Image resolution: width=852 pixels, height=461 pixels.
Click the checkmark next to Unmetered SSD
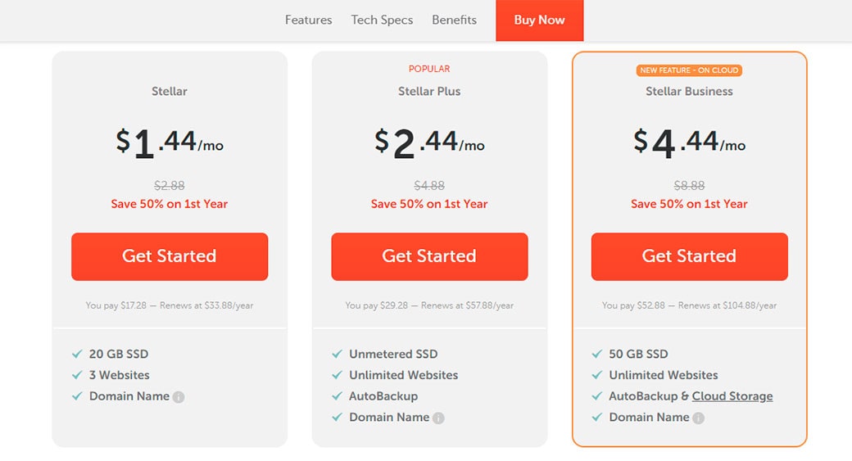pyautogui.click(x=337, y=355)
